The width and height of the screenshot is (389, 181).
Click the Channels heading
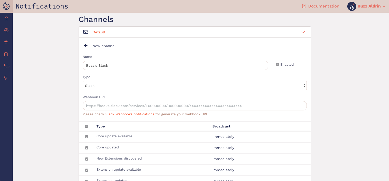[96, 19]
